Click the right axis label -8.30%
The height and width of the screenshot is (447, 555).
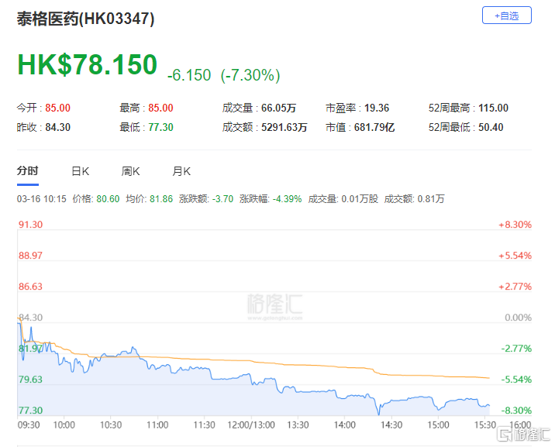coord(516,411)
